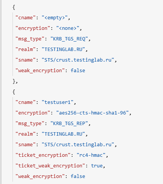Click the first "msg_type" key name
163x184 pixels.
(x=30, y=39)
